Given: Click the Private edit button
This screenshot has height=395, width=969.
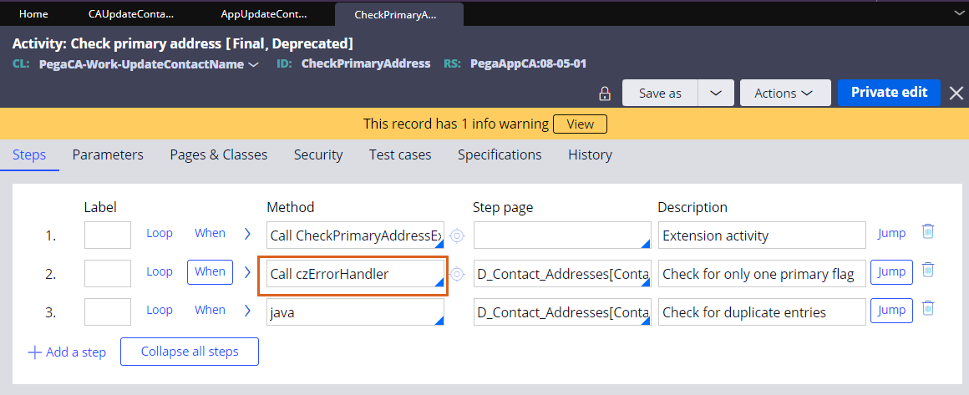Looking at the screenshot, I should (889, 93).
